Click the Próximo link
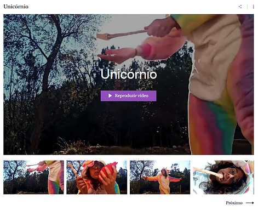The image size is (258, 210). coord(234,203)
